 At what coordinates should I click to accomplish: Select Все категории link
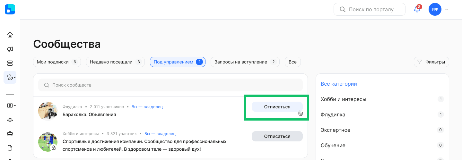click(339, 84)
